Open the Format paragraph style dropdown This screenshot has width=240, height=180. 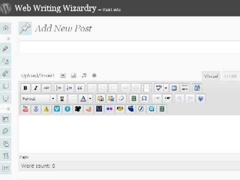pos(38,98)
